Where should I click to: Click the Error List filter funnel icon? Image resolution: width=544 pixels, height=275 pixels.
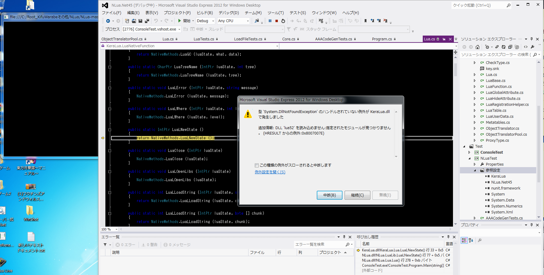pyautogui.click(x=105, y=245)
